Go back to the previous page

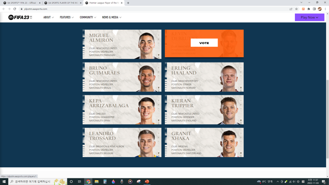pyautogui.click(x=4, y=9)
